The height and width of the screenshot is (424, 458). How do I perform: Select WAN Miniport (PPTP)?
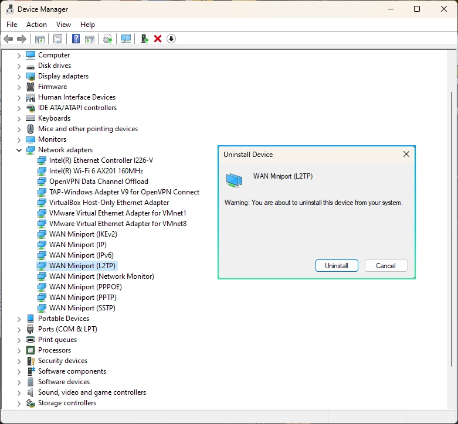pyautogui.click(x=83, y=298)
